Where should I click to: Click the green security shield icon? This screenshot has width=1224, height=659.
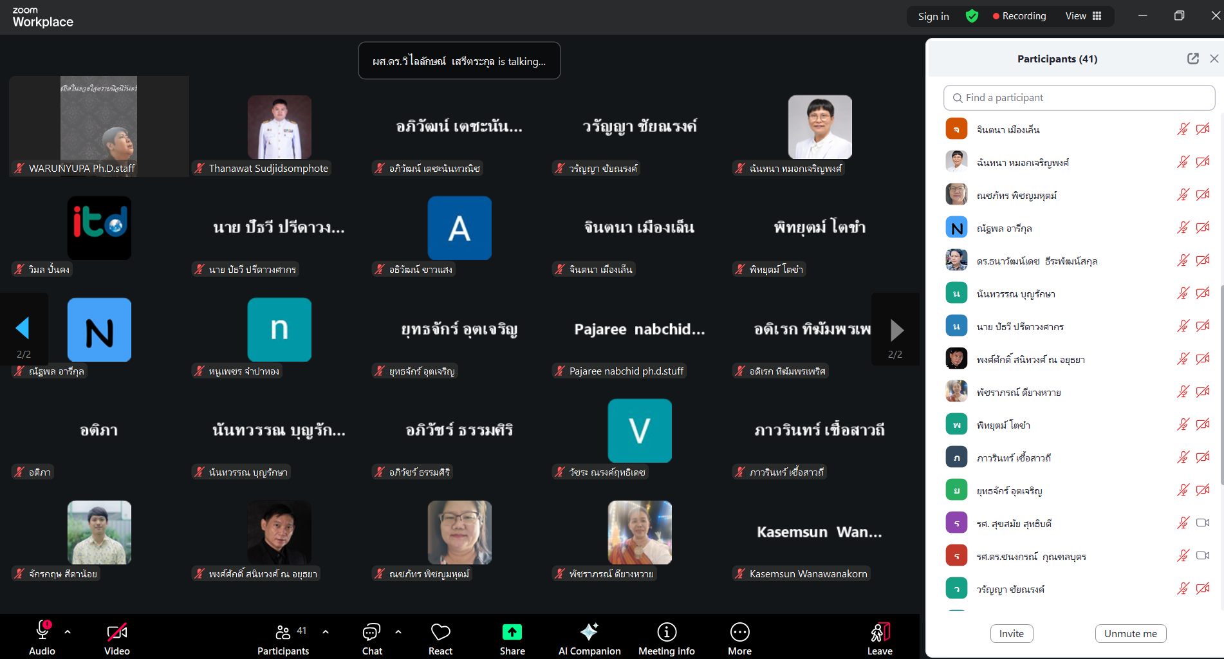(x=972, y=16)
